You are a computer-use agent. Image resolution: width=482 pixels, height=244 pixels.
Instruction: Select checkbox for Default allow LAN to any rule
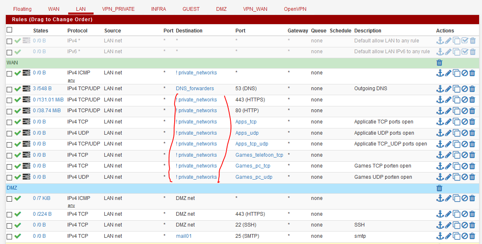(10, 41)
